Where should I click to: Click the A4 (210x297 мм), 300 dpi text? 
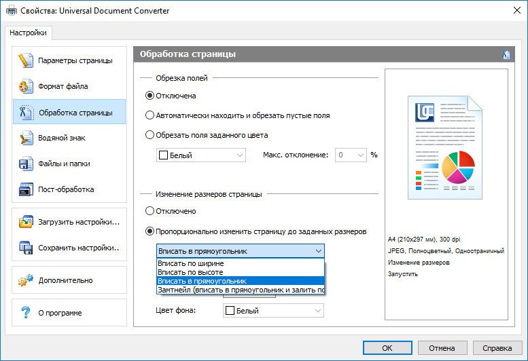pyautogui.click(x=424, y=240)
